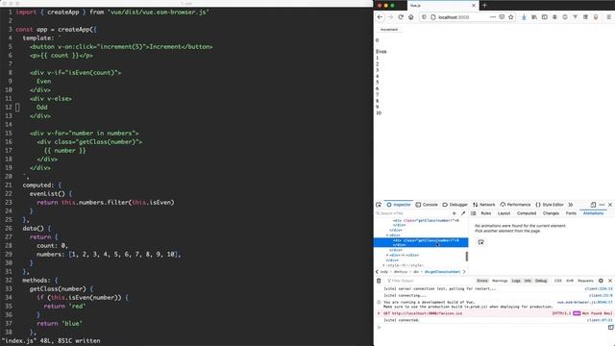This screenshot has height=346, width=615.
Task: Toggle the Firefox sidebar icon
Action: tap(545, 17)
